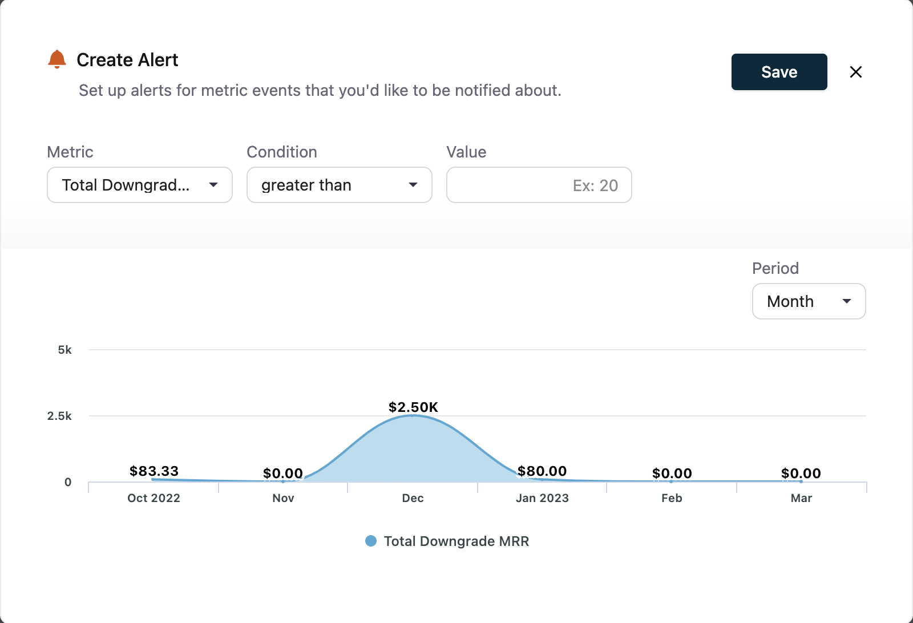Click the blue legend color dot
The width and height of the screenshot is (913, 623).
(x=371, y=541)
